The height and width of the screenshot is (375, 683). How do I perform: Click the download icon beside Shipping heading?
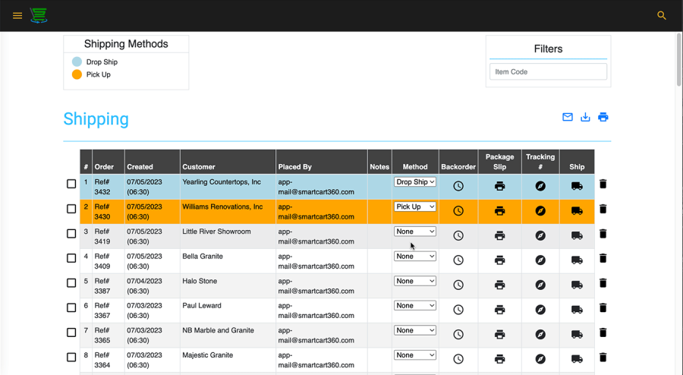coord(585,117)
